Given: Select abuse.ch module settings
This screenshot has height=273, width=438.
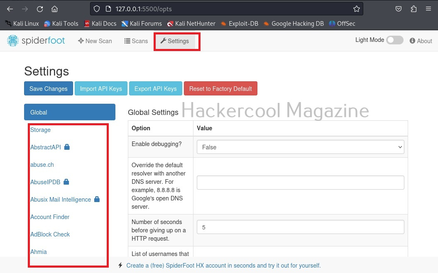Looking at the screenshot, I should point(42,165).
